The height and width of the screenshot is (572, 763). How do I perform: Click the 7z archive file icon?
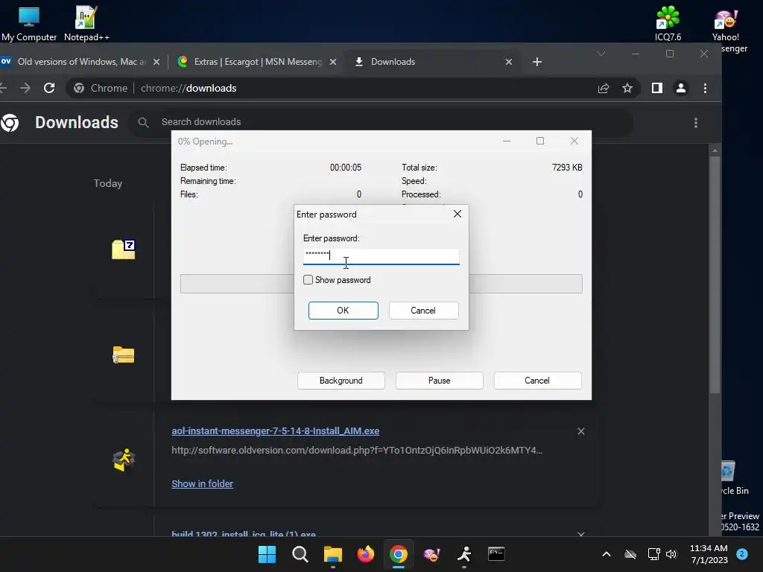pos(124,250)
